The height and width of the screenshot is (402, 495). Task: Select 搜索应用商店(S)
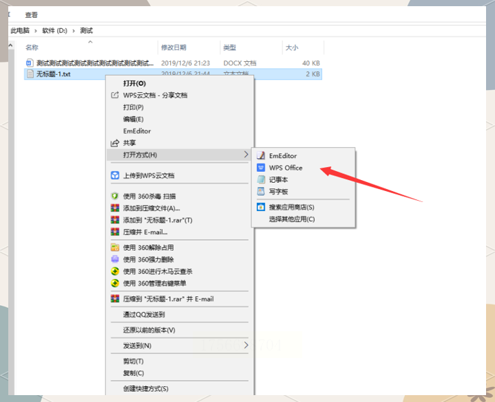coord(291,208)
